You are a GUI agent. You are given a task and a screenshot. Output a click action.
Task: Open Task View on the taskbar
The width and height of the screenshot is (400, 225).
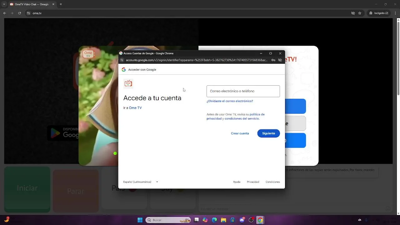[196, 220]
